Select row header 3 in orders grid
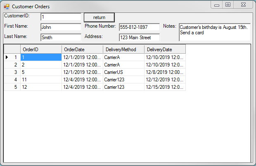Viewport: 256px width, 166px height. tap(12, 72)
